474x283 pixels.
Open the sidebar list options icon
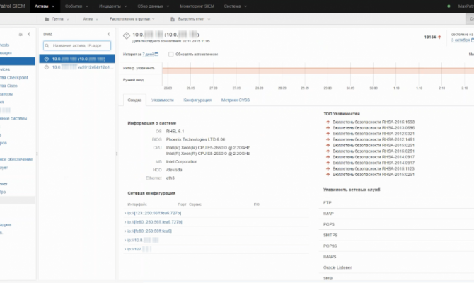(20, 34)
